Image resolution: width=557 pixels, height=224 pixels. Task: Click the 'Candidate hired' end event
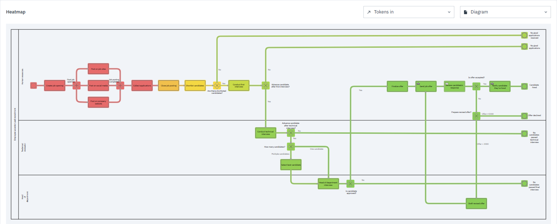coord(524,86)
